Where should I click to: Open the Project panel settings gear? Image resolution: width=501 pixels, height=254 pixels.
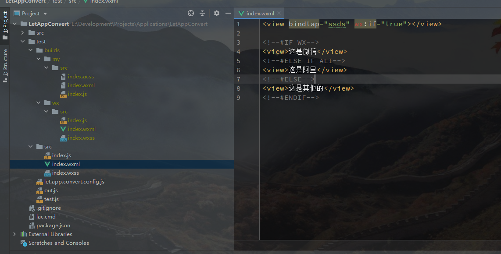pos(216,14)
